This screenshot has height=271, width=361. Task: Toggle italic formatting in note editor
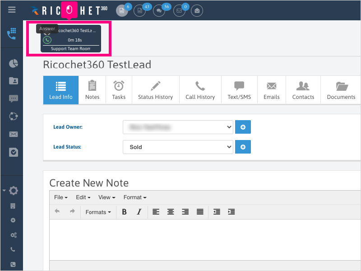pos(139,212)
